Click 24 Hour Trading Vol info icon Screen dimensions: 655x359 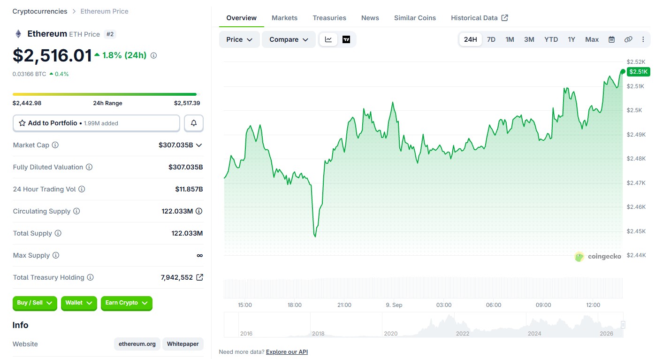click(82, 189)
